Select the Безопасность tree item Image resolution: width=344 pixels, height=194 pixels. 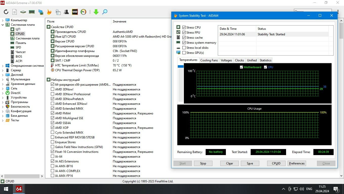tap(20, 107)
